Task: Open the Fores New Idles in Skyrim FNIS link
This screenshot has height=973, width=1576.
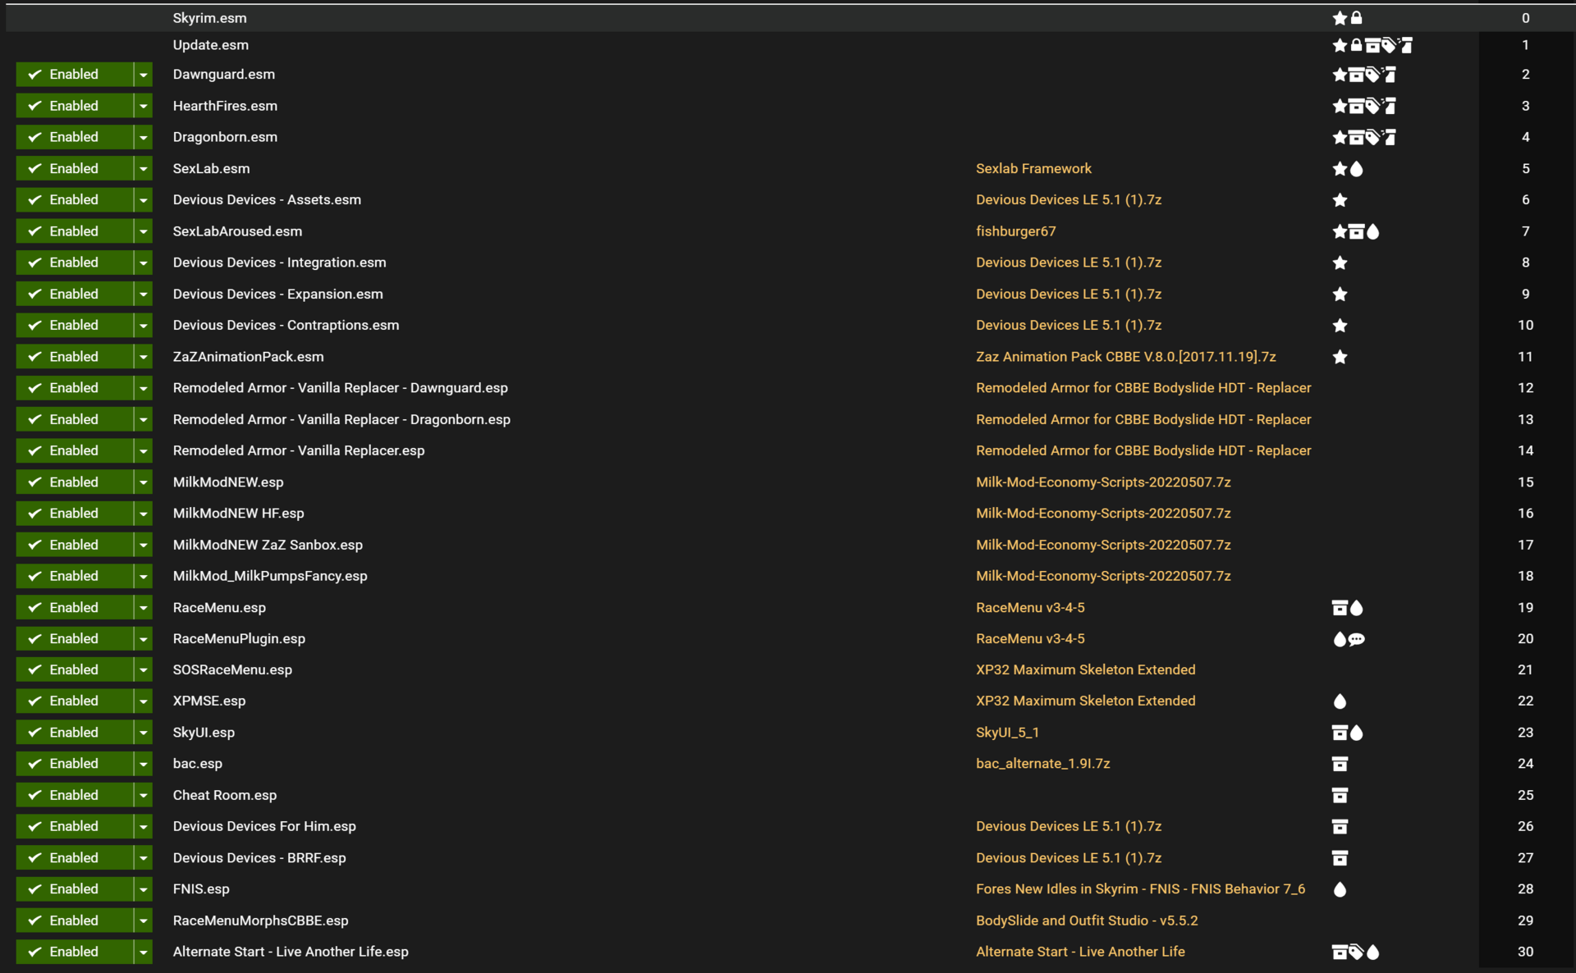Action: point(1140,889)
